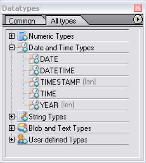Click the DATE datatype icon
The height and width of the screenshot is (163, 146).
pos(34,59)
